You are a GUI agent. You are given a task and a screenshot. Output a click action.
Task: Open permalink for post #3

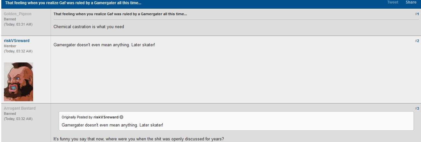tap(417, 108)
